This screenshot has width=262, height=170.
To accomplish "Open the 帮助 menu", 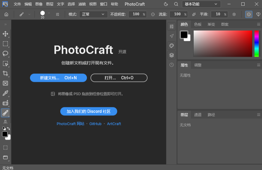I will 115,4.
